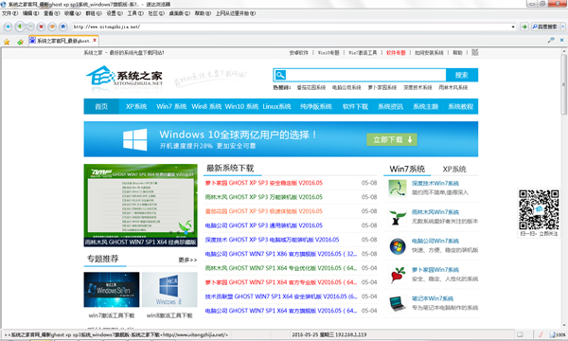Click the new tab plus button in toolbar
This screenshot has width=568, height=341.
coord(8,27)
